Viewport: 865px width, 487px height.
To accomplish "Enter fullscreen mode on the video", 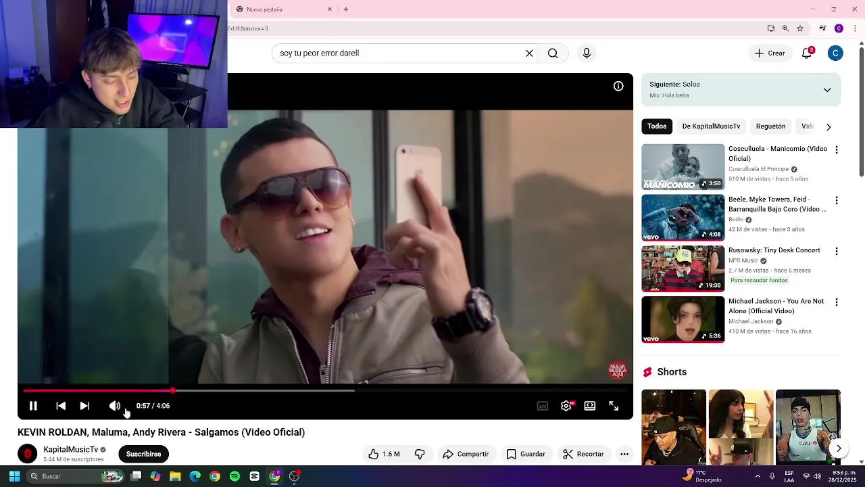I will click(614, 406).
